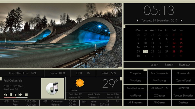195x109 pixels.
Task: Open My Pictures folder
Action: 159,81
